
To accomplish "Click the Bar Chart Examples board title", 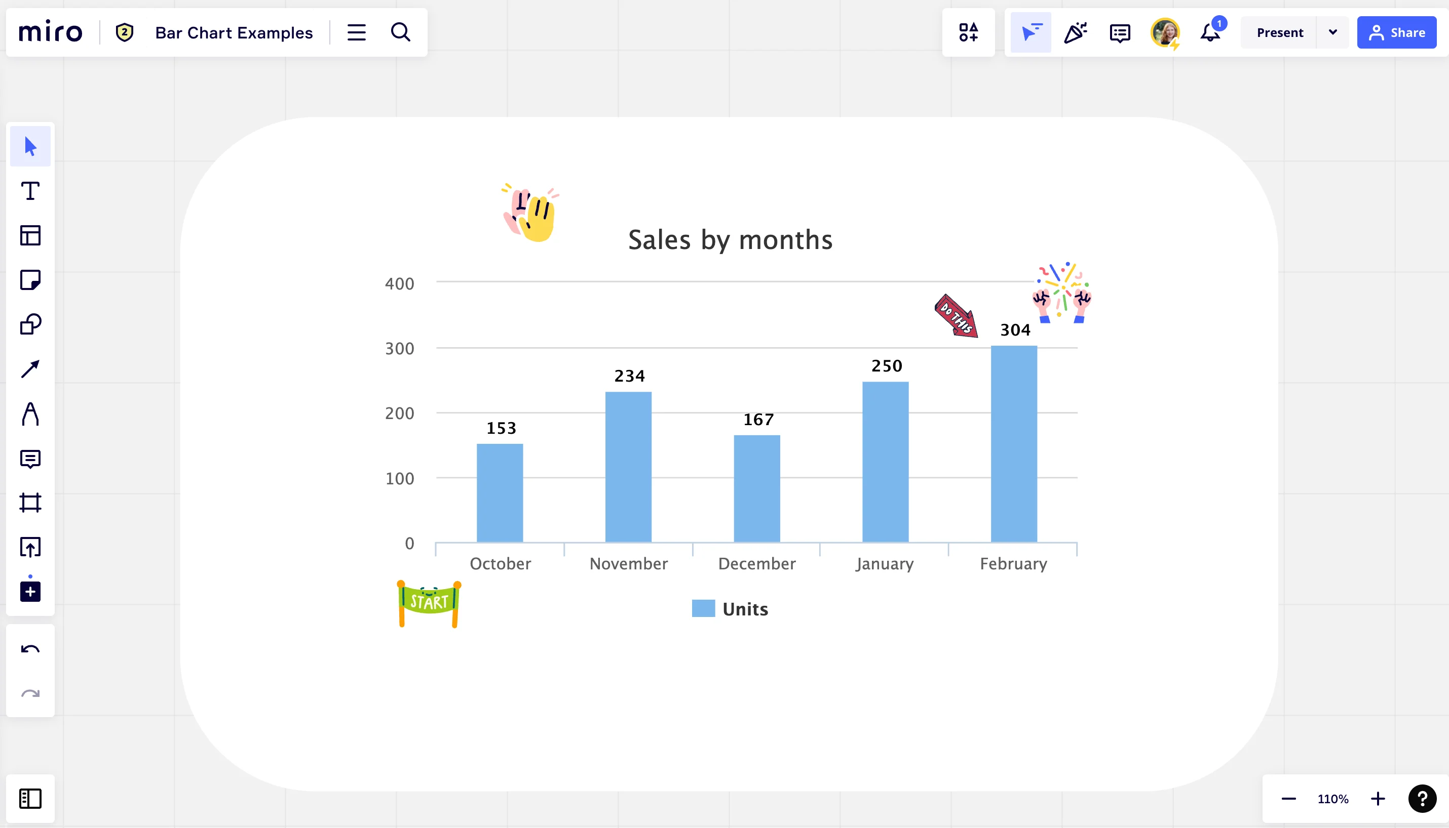I will click(x=234, y=32).
